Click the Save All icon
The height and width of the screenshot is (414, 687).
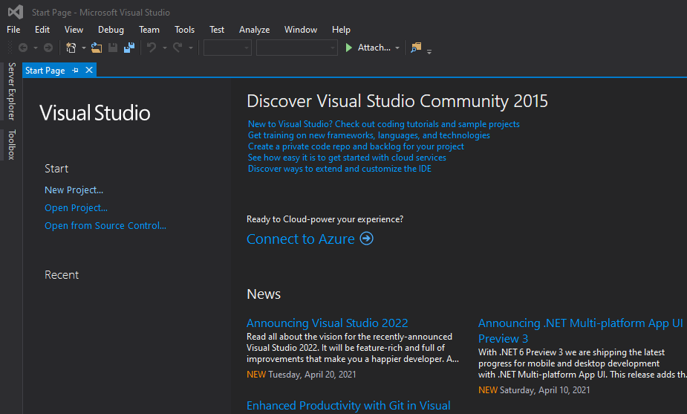(x=129, y=48)
